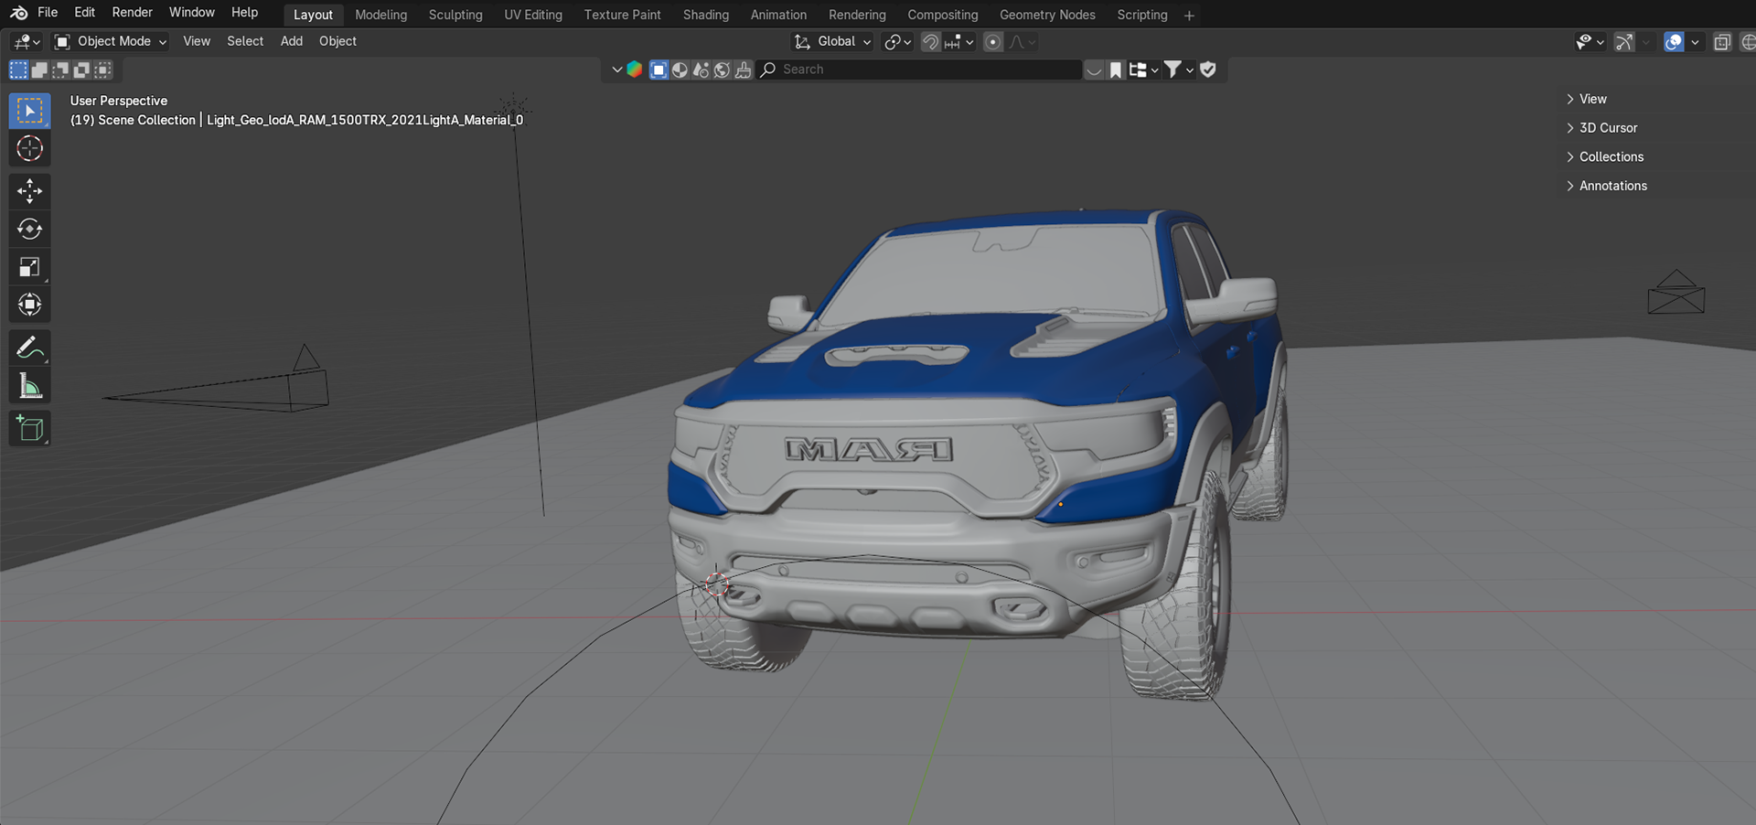Open the Object Mode dropdown
The width and height of the screenshot is (1756, 825).
[111, 41]
